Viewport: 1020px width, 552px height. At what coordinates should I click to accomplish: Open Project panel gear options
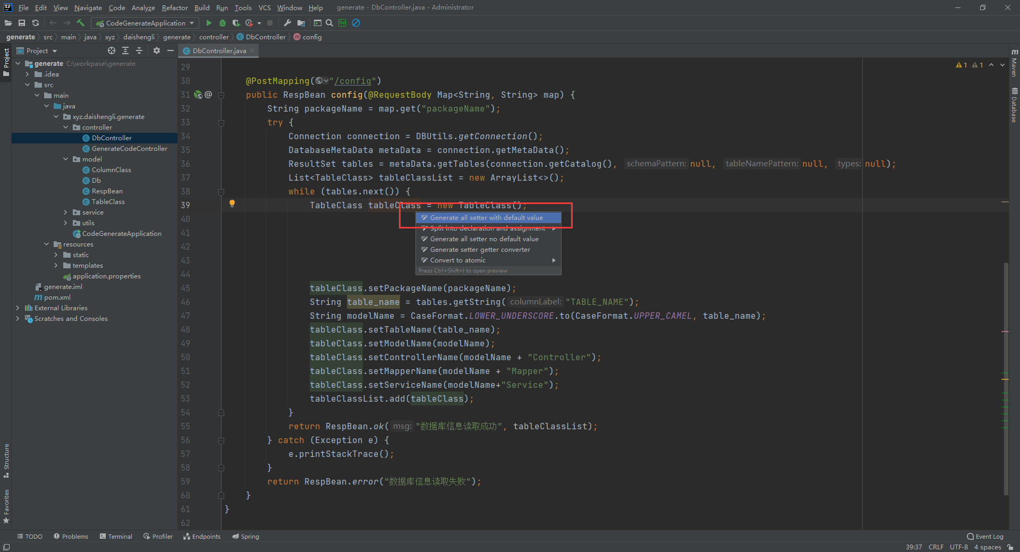pos(157,50)
